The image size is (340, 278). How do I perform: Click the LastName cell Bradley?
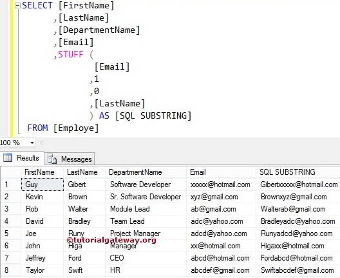pyautogui.click(x=84, y=221)
